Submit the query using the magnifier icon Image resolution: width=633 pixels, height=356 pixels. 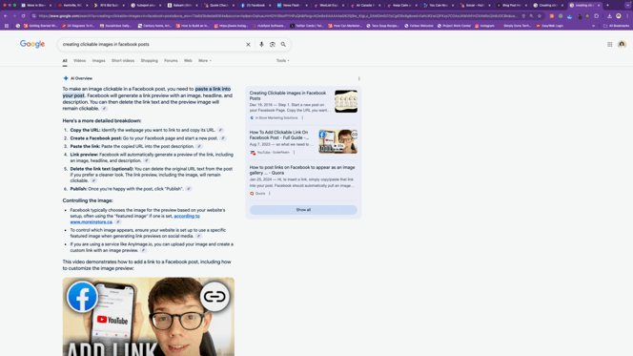283,45
